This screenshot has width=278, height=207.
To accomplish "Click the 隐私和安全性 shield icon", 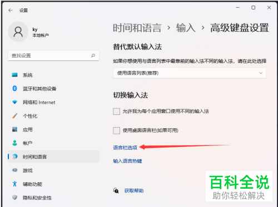I will 14,198.
